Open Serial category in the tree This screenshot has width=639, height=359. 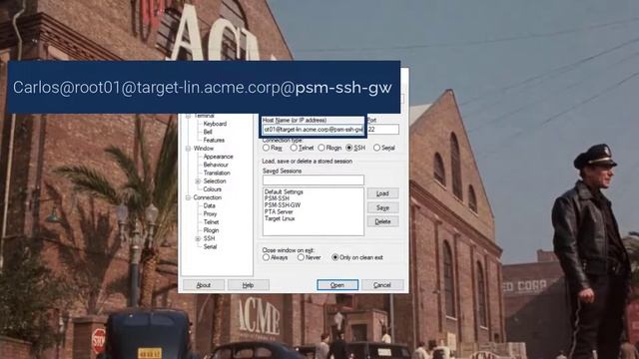pyautogui.click(x=210, y=246)
